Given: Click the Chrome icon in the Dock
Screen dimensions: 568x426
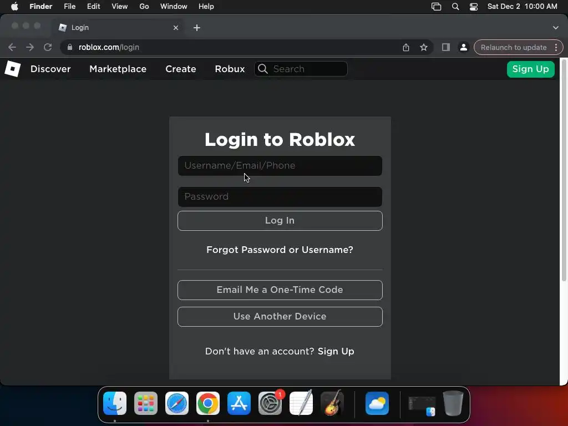Looking at the screenshot, I should [x=208, y=403].
